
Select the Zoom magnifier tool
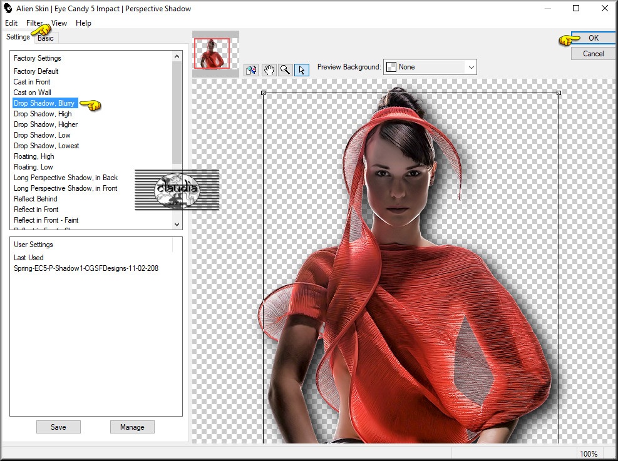click(285, 70)
